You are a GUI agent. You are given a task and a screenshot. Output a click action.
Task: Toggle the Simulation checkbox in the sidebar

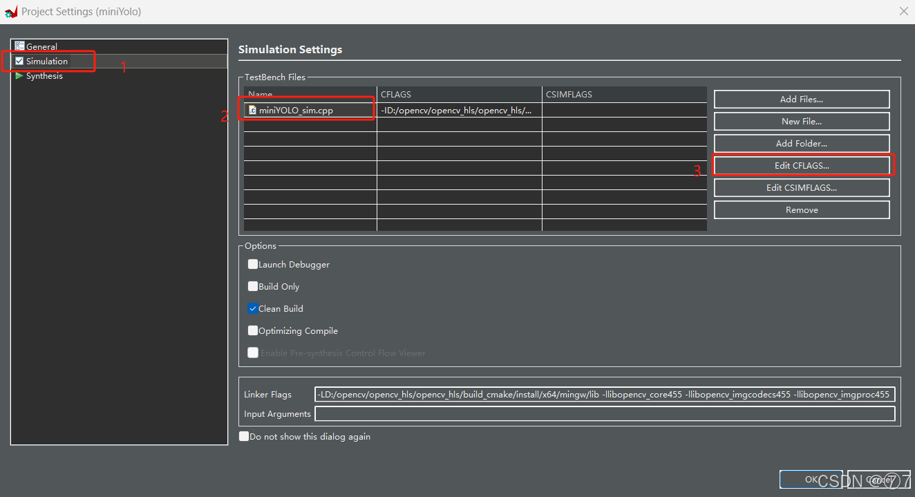point(19,61)
